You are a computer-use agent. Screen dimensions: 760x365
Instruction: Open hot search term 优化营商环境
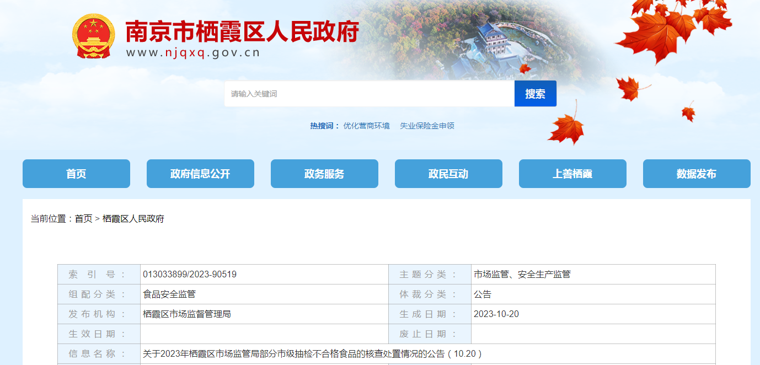coord(366,126)
